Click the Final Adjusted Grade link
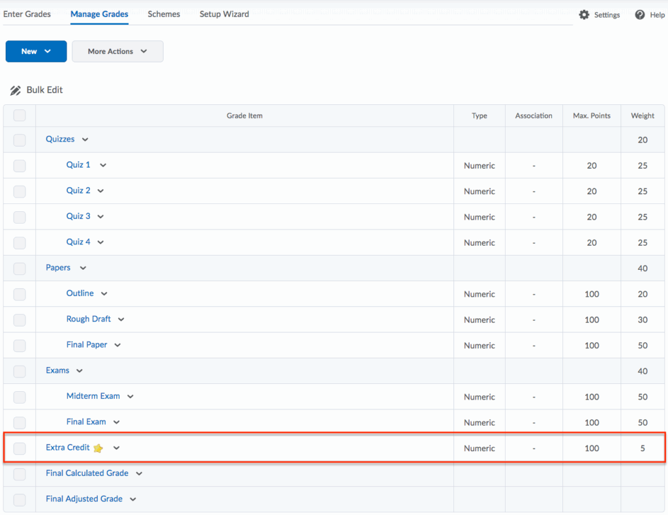Screen dimensions: 668x515 pyautogui.click(x=84, y=499)
